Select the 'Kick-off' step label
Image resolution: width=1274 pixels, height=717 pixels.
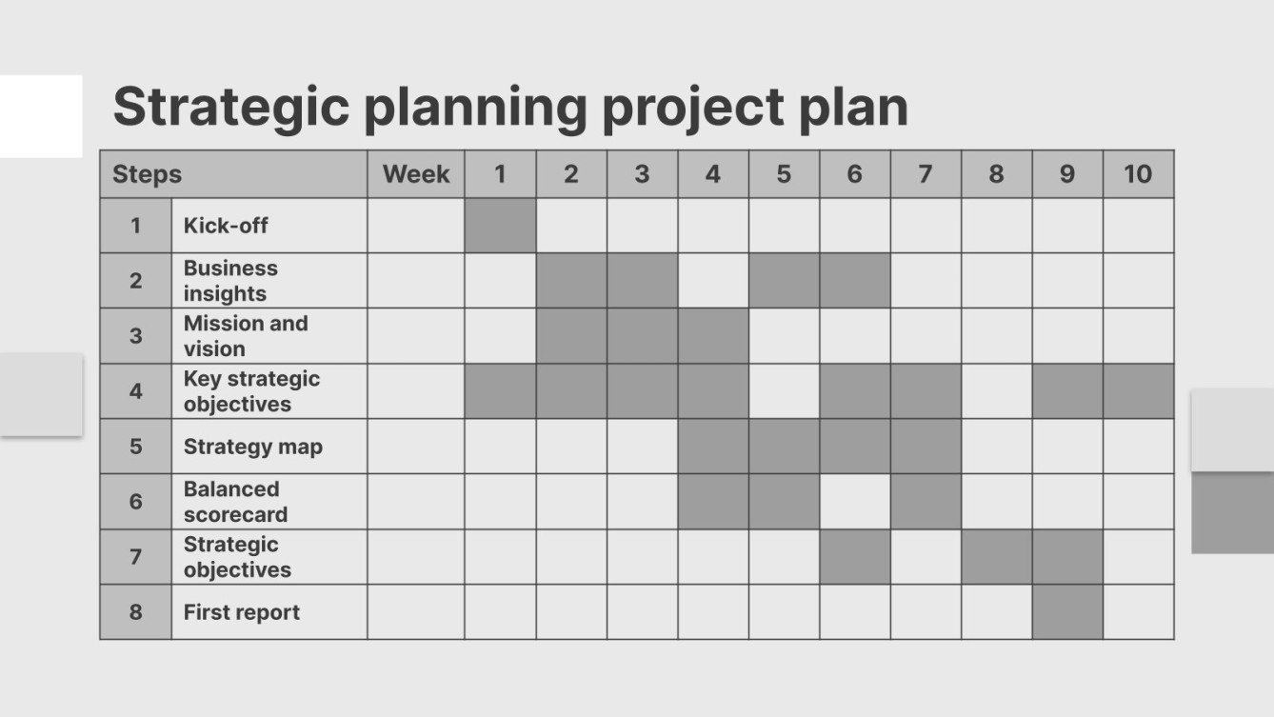point(226,226)
